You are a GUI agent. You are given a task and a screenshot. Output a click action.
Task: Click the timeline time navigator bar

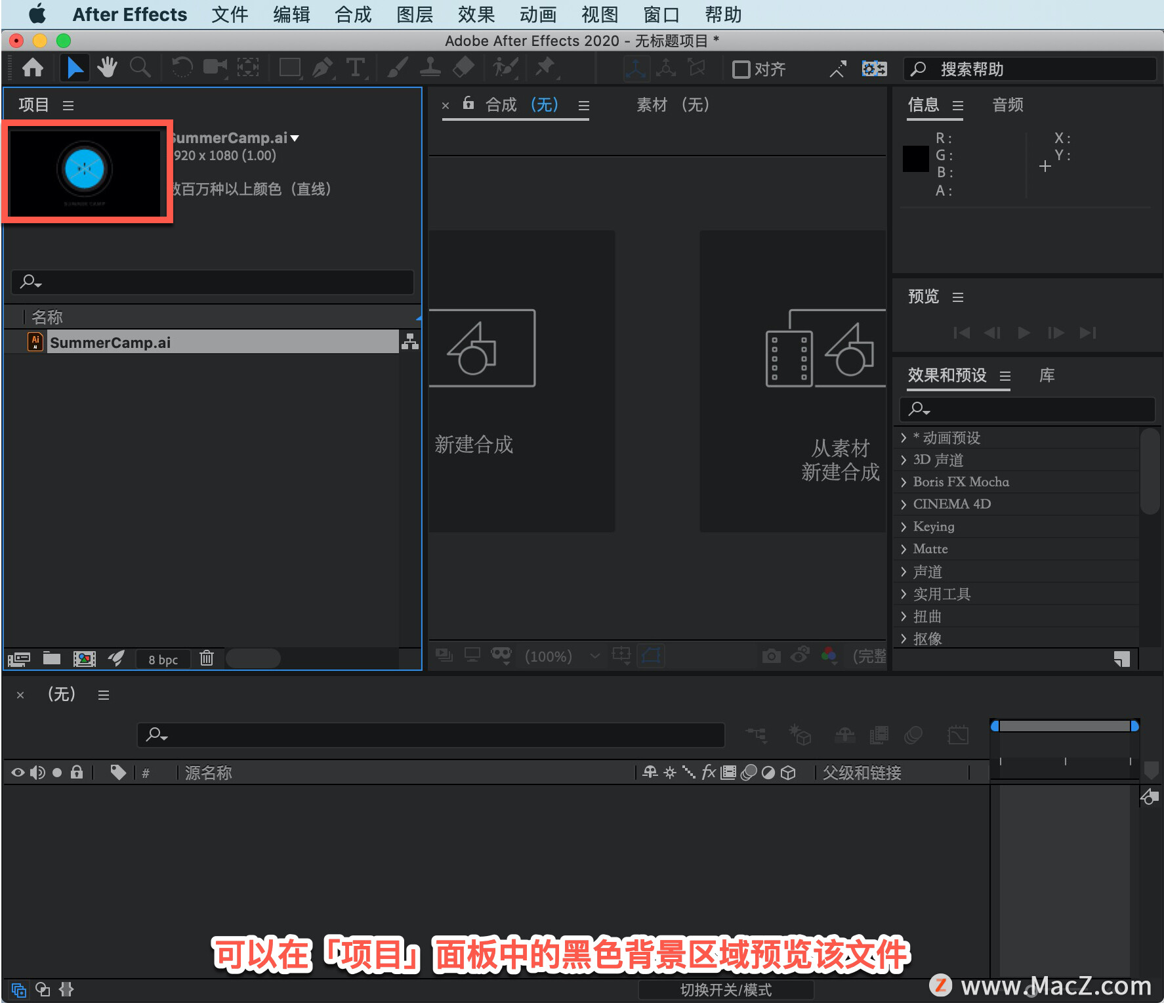(1064, 726)
